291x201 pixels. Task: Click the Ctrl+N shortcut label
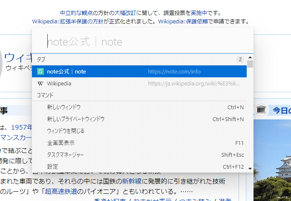coord(236,108)
